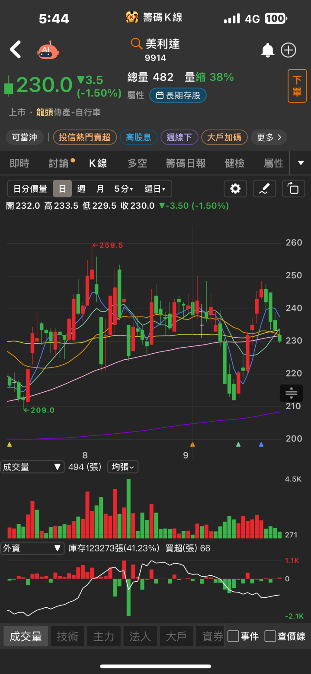Tap the 可當沖 tag
The width and height of the screenshot is (311, 674).
point(25,137)
